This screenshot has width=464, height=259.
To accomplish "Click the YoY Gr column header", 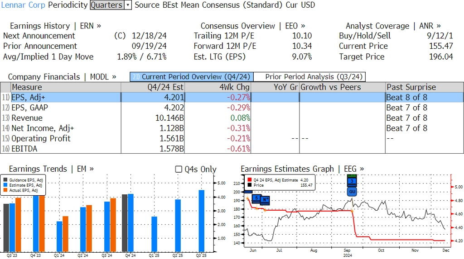I will [275, 87].
